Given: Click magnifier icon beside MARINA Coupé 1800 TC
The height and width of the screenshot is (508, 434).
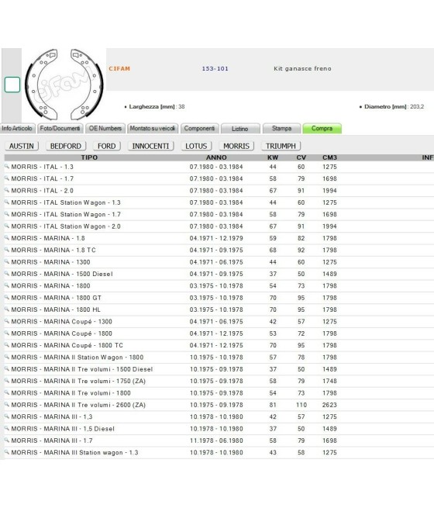Looking at the screenshot, I should (7, 345).
